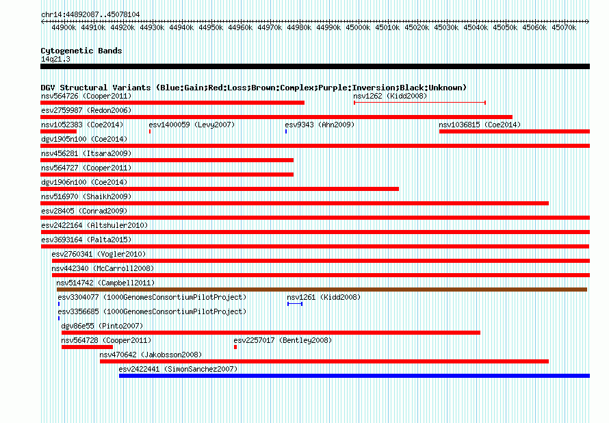Click the 44920k ruler tick label
Screen dimensions: 609x423
coord(122,27)
